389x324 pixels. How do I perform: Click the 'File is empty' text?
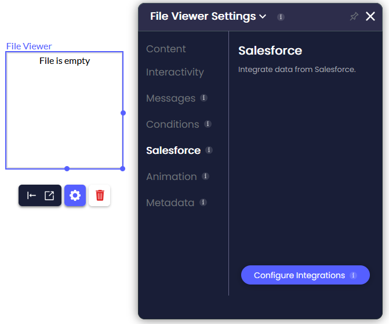point(64,61)
